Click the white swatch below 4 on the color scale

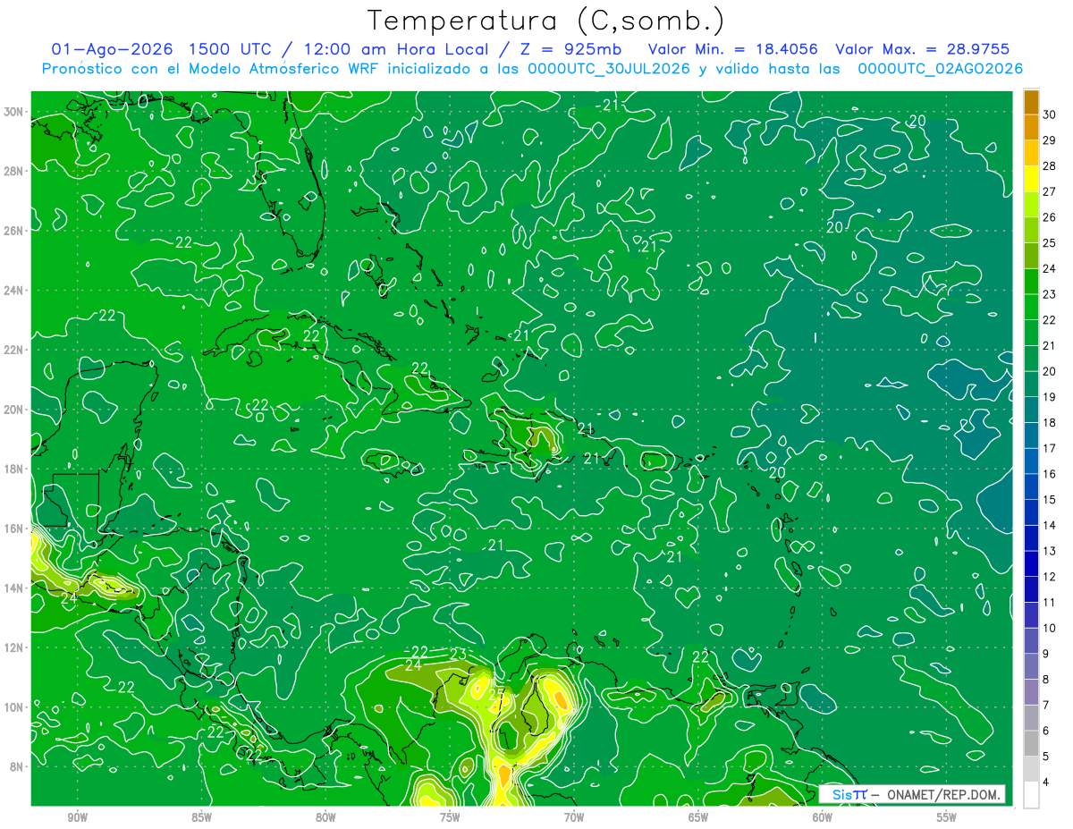(x=1031, y=795)
